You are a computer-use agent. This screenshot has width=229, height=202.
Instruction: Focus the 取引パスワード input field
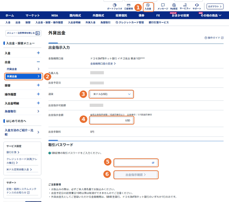136,163
